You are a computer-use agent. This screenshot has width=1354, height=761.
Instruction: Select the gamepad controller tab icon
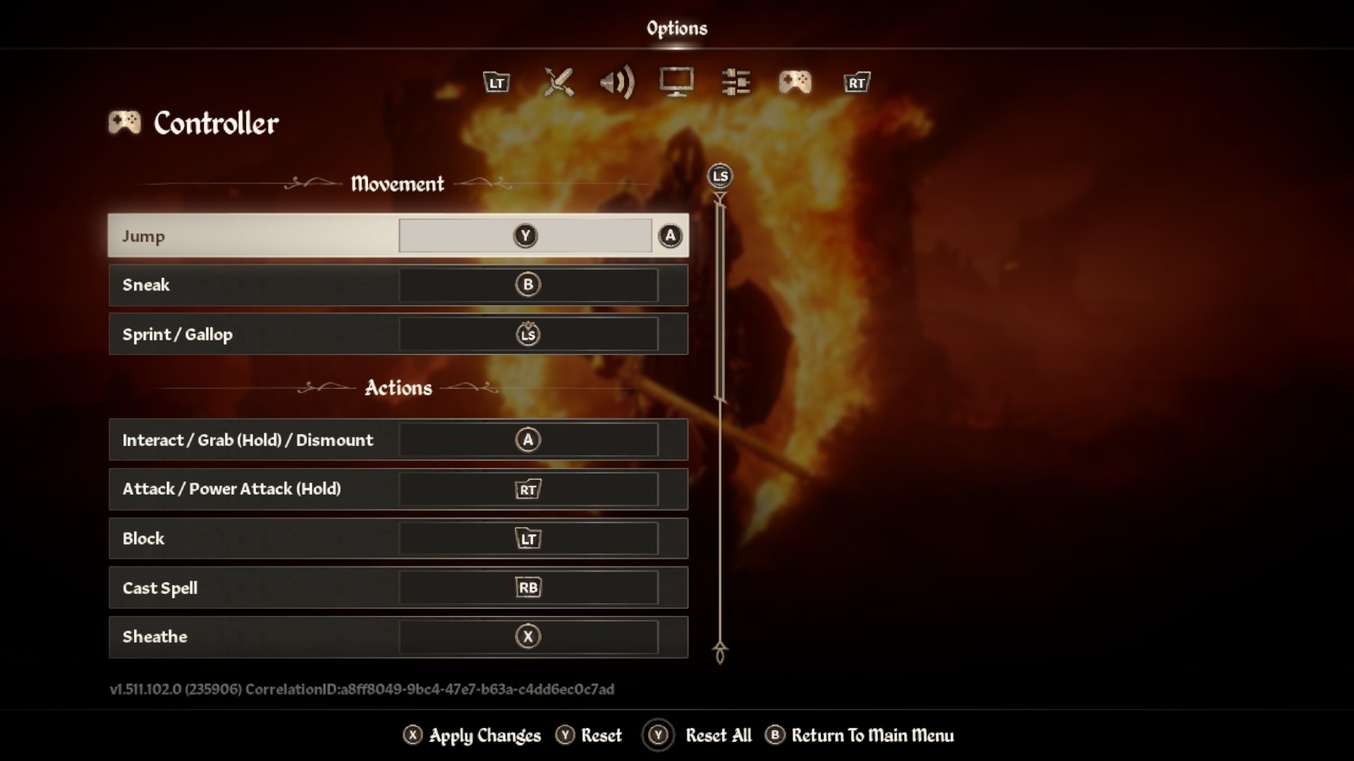[795, 82]
